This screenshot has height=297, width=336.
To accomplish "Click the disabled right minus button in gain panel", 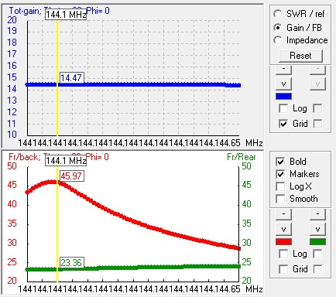I will (317, 70).
